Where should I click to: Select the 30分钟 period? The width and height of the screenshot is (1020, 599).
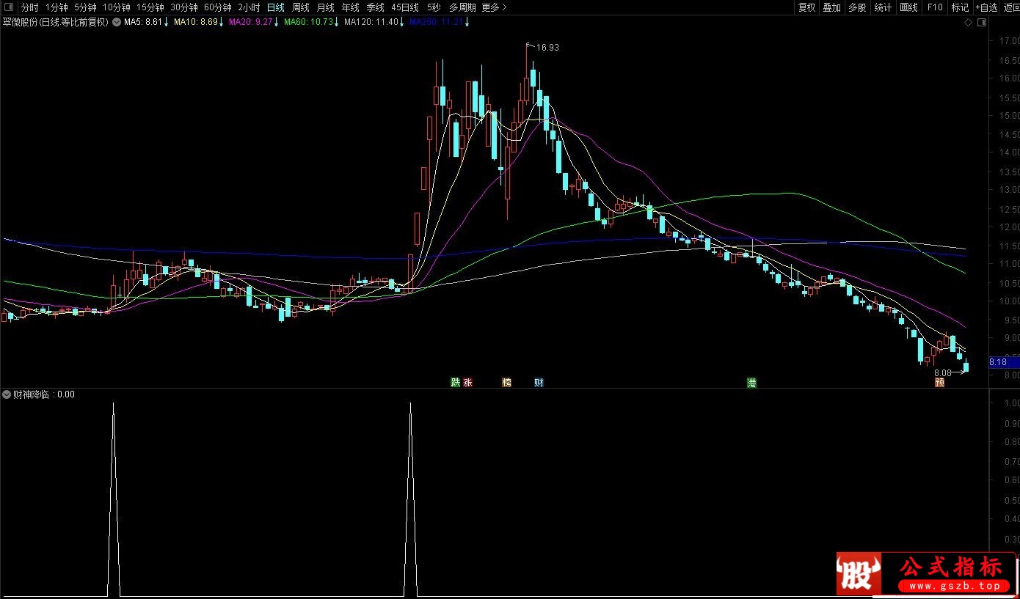[x=184, y=7]
